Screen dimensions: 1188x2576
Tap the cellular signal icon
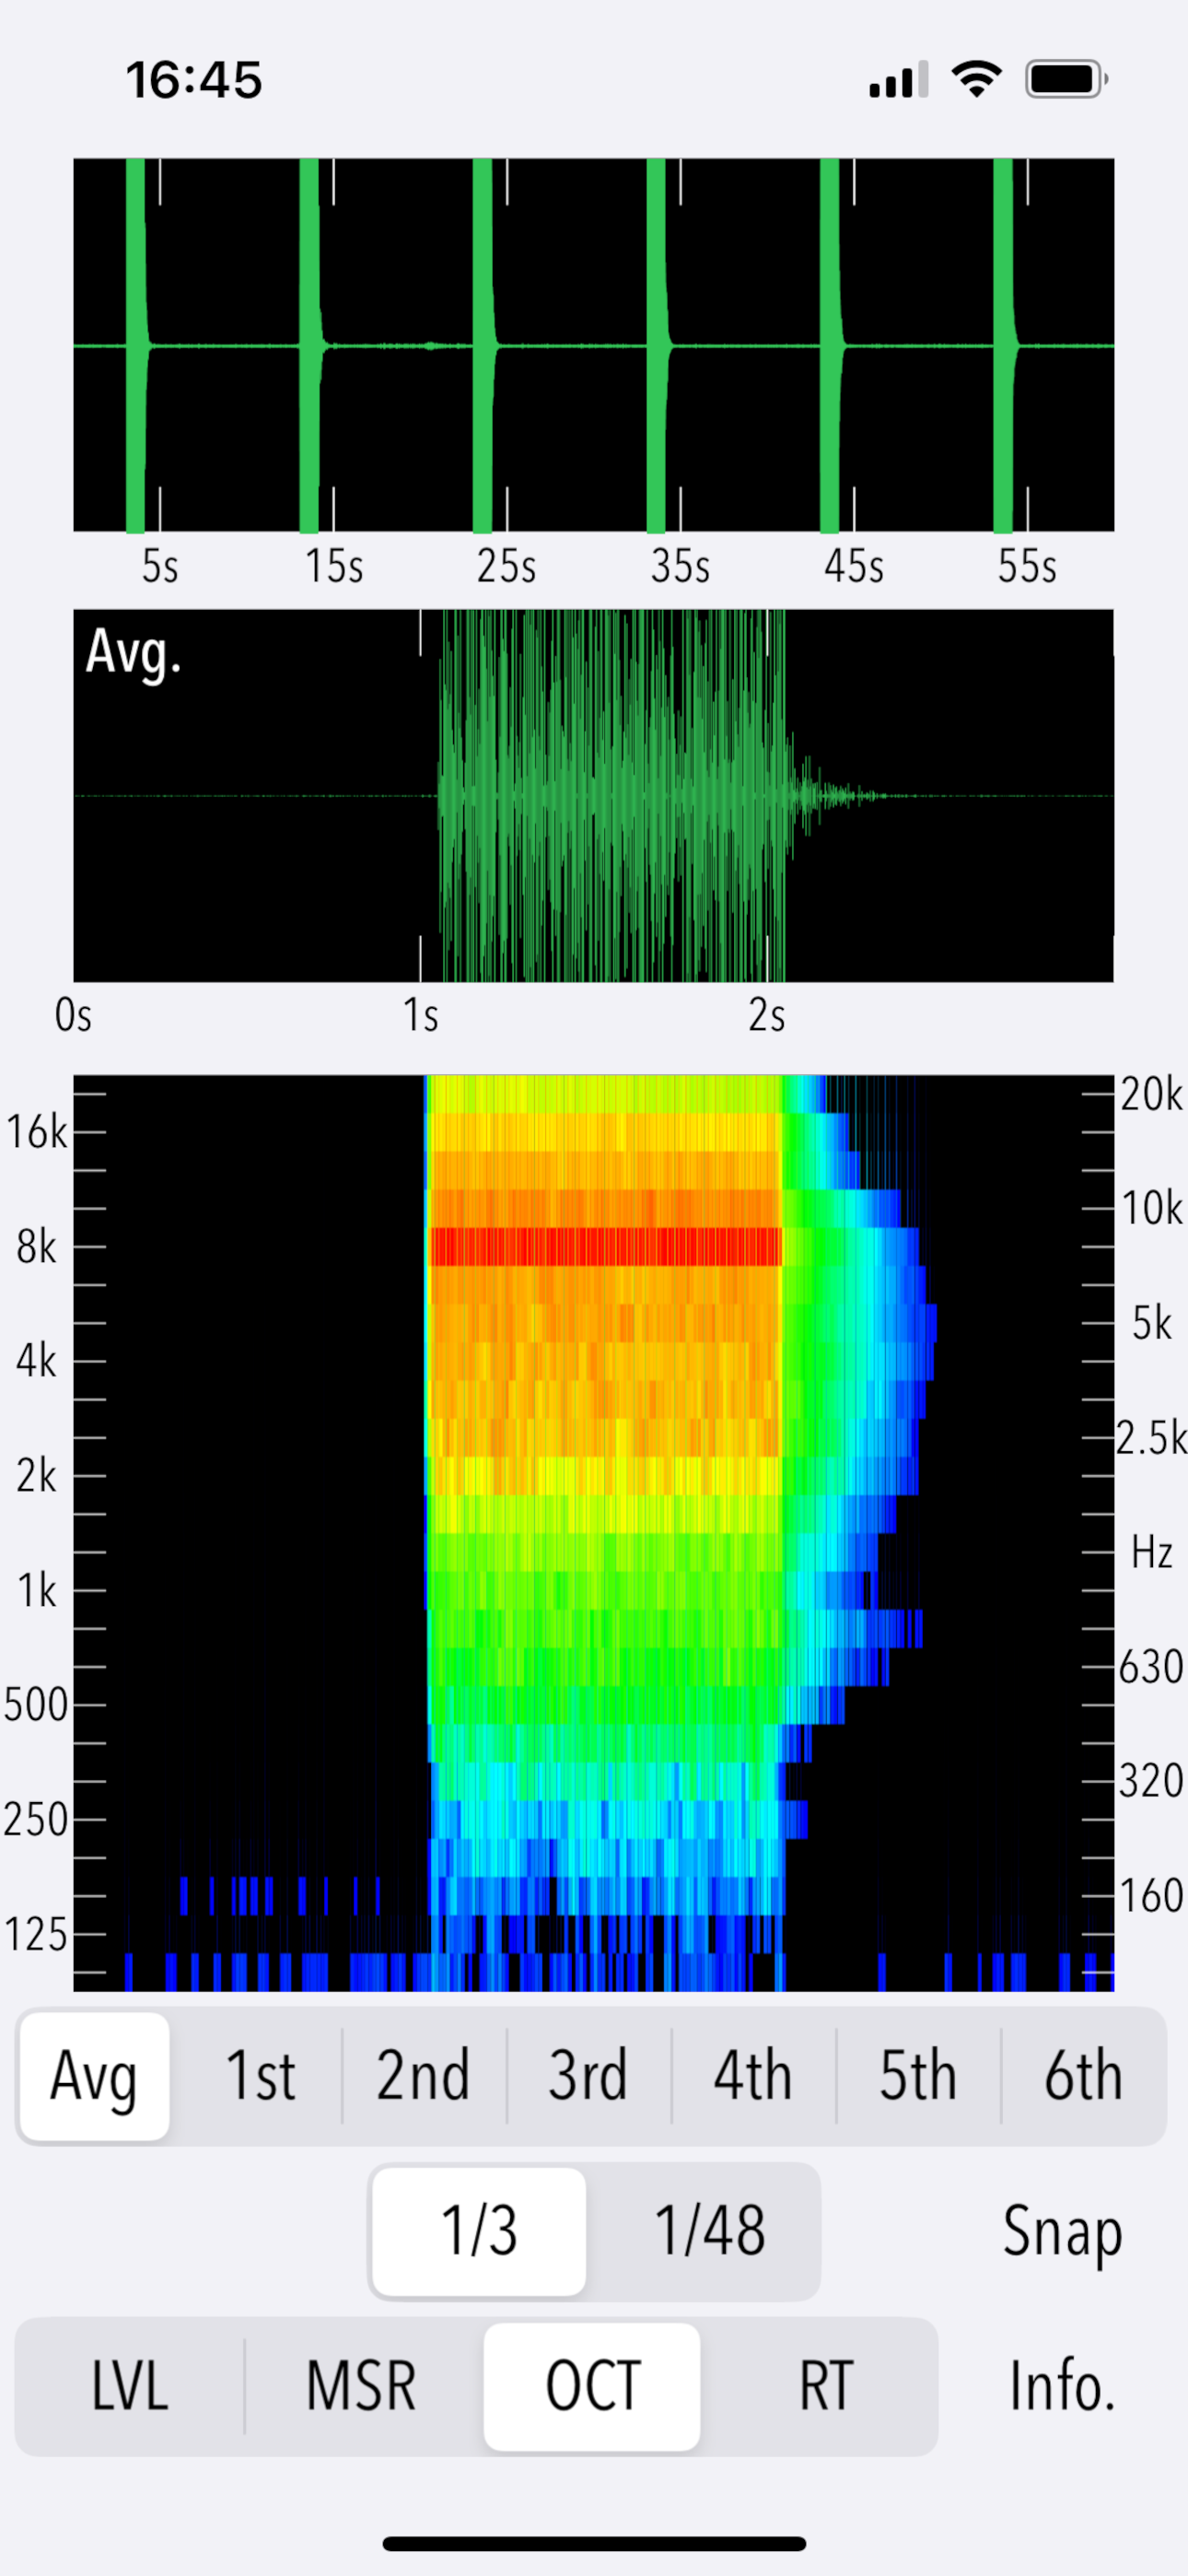point(899,79)
